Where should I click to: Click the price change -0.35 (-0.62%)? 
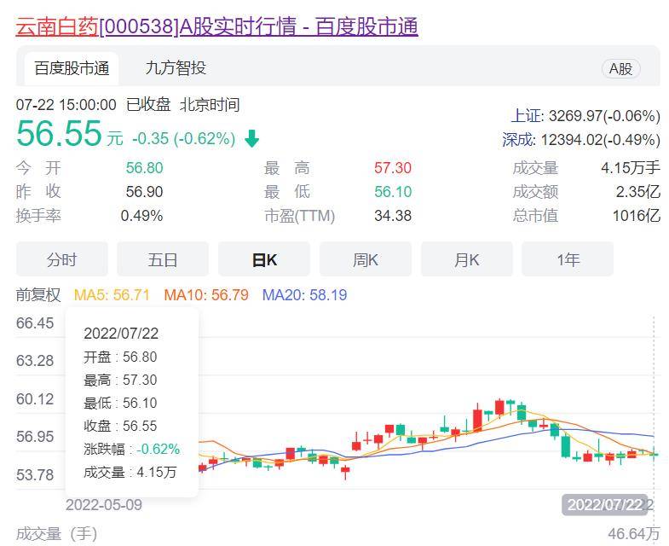[183, 139]
